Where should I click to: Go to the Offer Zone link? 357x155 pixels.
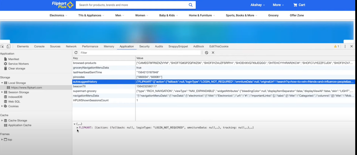coord(297,15)
